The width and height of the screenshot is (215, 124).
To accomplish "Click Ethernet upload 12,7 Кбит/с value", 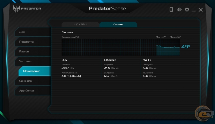I will pos(111,76).
